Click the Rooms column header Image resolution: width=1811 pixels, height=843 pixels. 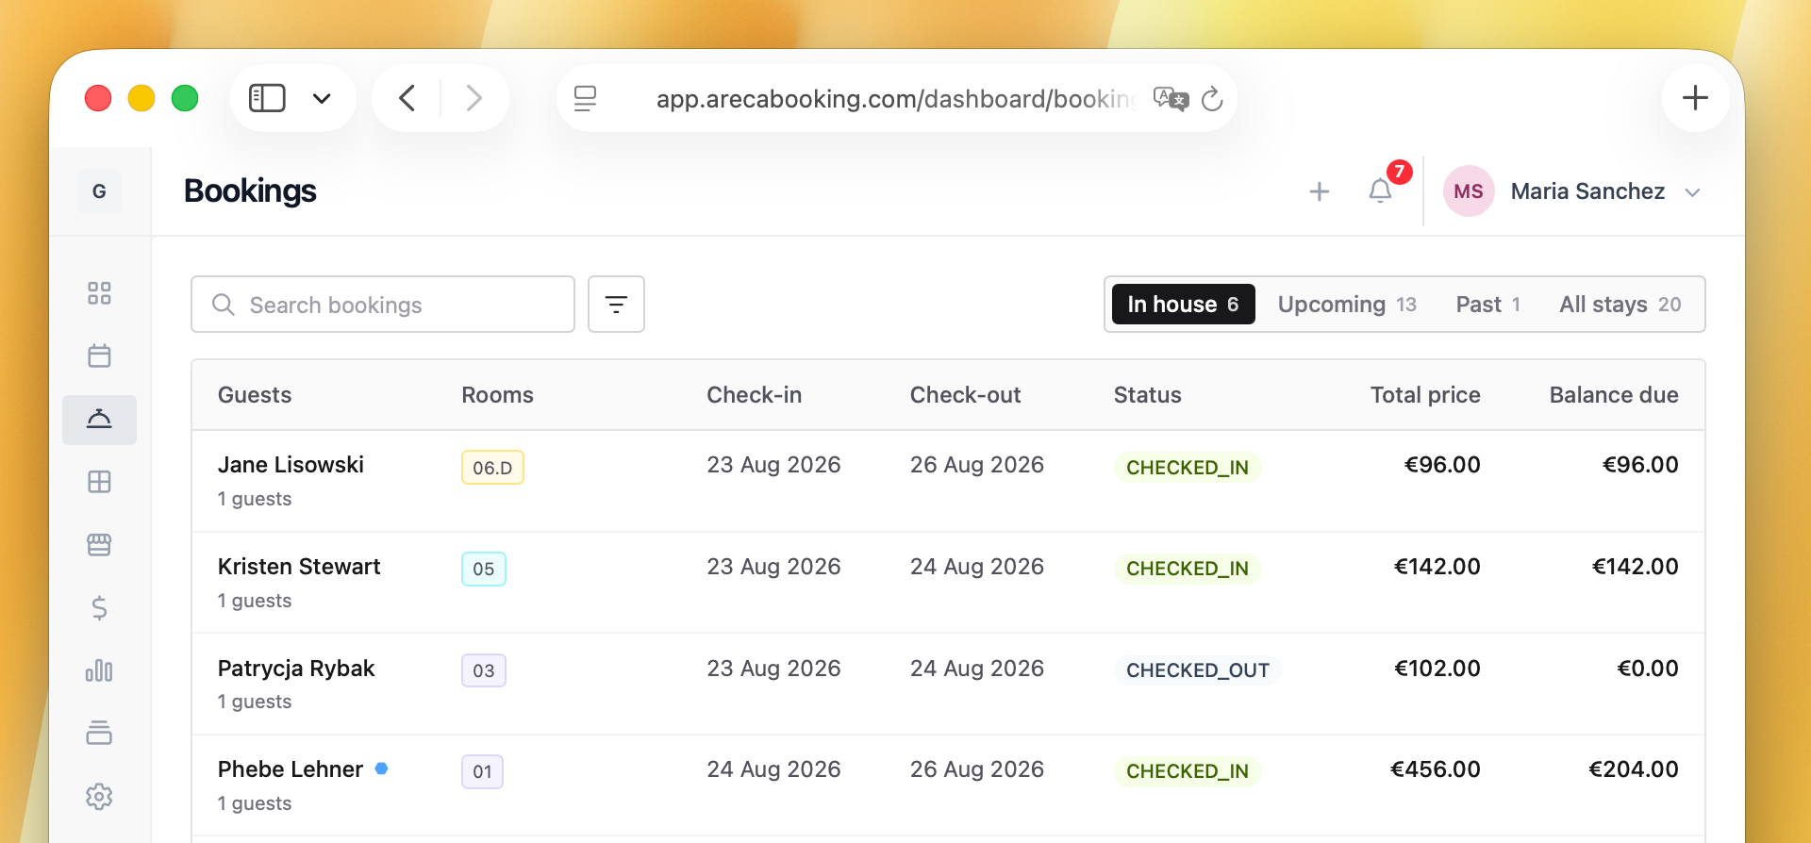(x=497, y=395)
